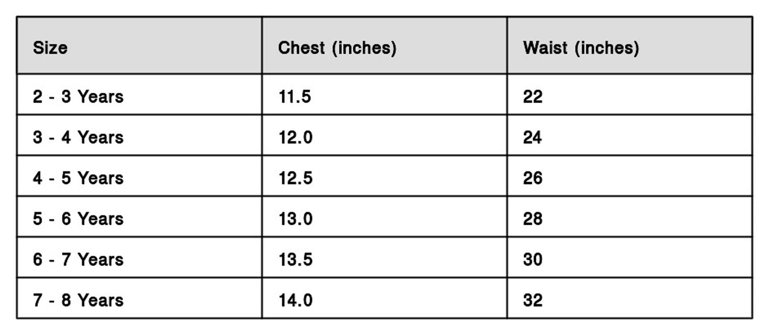
Task: Select the 2 - 3 Years size cell
Action: [78, 96]
